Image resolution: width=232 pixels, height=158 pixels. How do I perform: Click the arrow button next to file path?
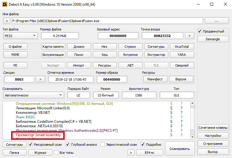[7, 21]
